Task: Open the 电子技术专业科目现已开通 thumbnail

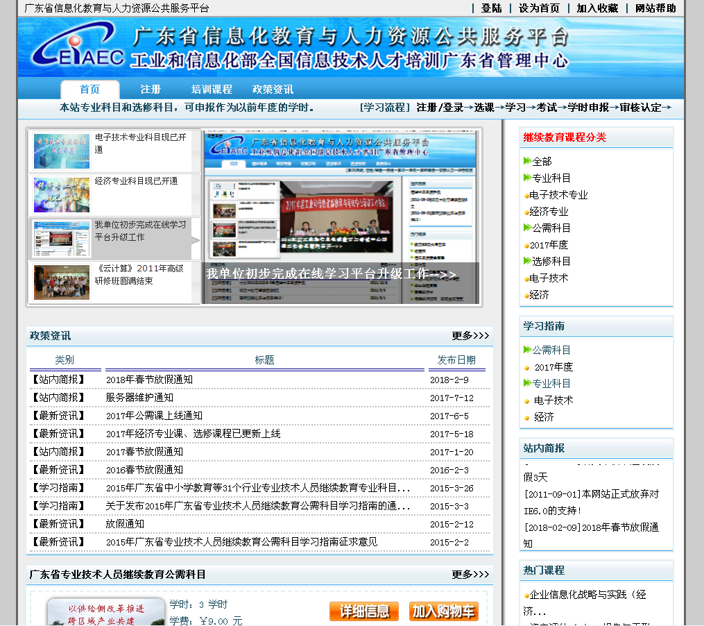Action: (x=62, y=151)
